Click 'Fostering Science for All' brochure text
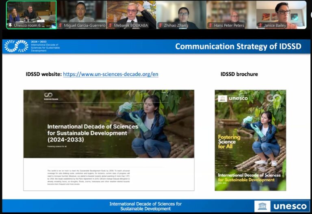312x214 pixels. pyautogui.click(x=229, y=142)
